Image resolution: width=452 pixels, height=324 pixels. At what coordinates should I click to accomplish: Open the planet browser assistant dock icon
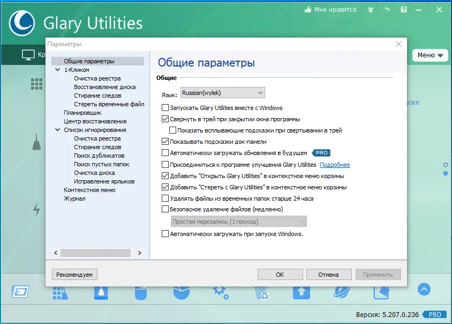coord(342,292)
